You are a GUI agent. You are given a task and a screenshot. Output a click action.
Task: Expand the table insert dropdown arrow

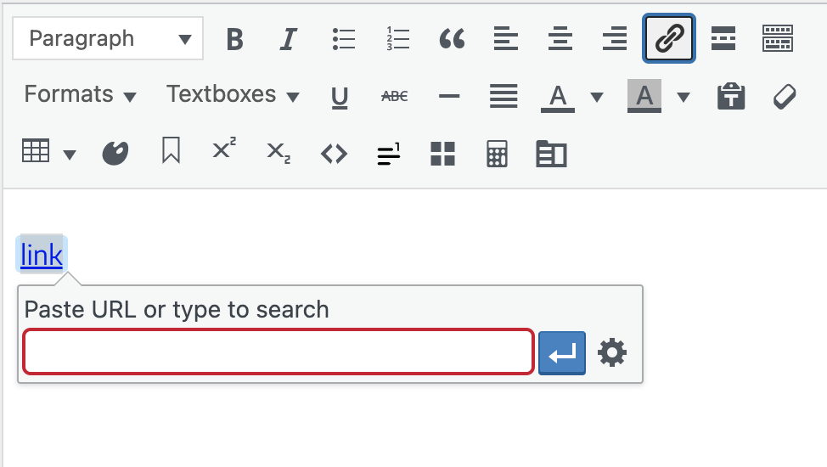pyautogui.click(x=70, y=155)
